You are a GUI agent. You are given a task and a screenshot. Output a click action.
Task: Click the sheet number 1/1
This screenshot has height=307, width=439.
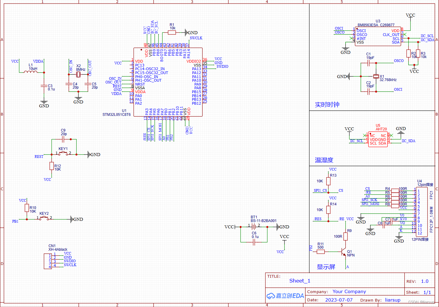click(427, 292)
